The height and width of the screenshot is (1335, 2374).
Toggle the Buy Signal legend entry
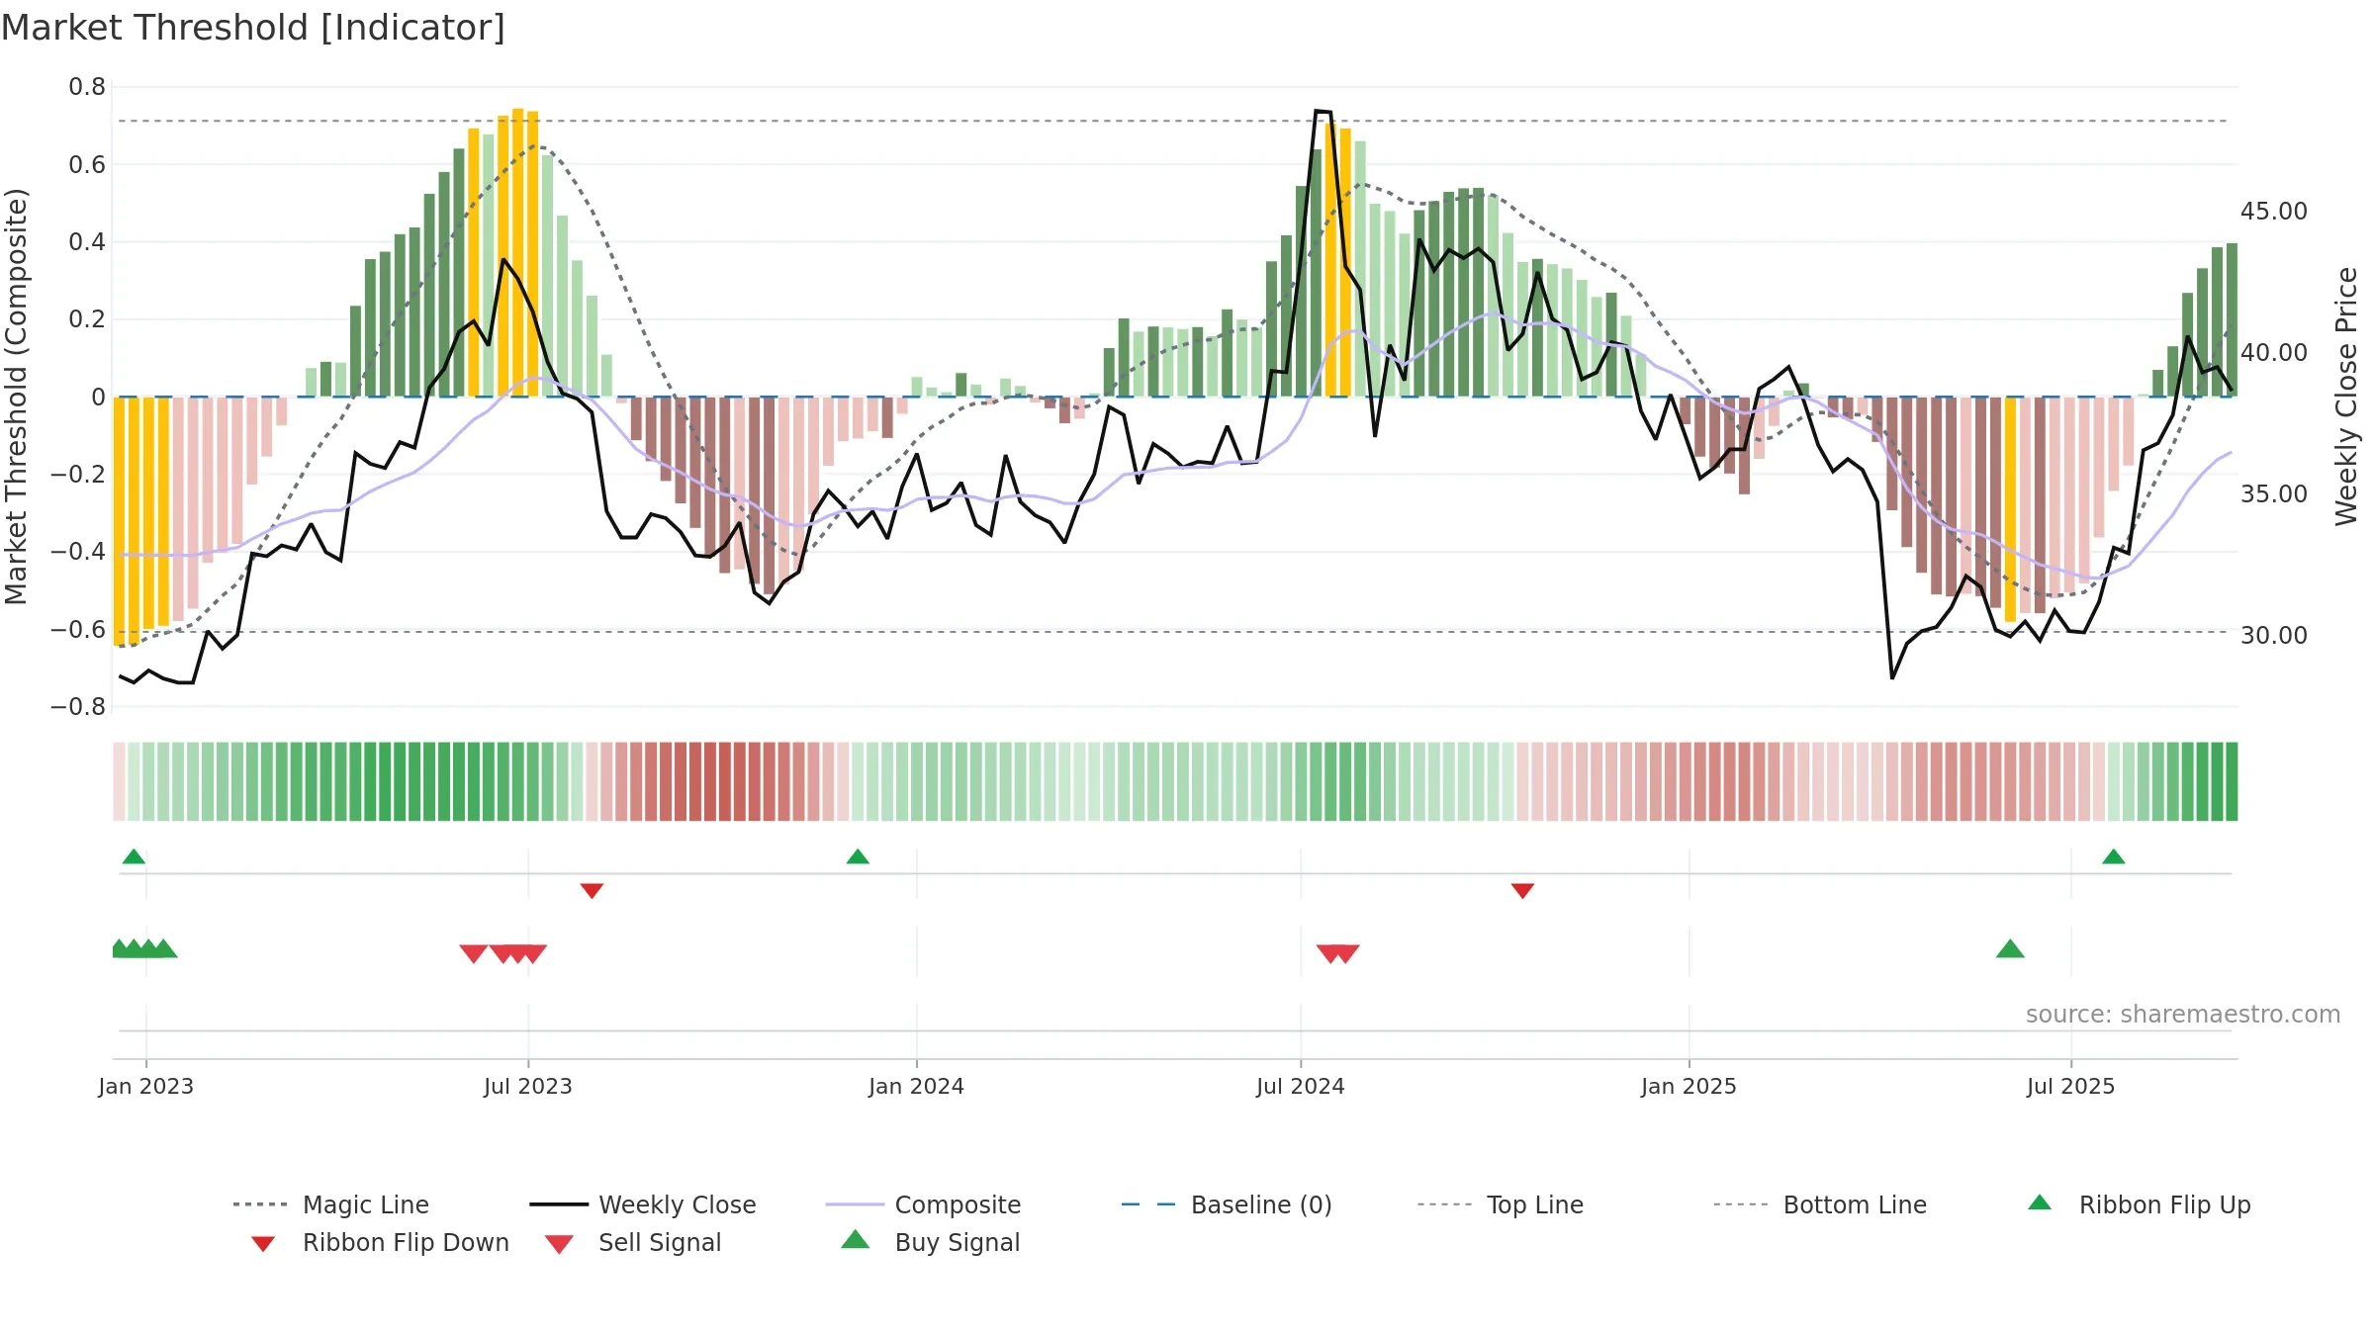[x=930, y=1242]
